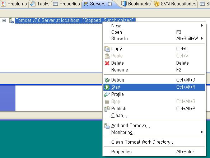Choose Delete from the context menu
The image size is (210, 158).
tap(154, 63)
